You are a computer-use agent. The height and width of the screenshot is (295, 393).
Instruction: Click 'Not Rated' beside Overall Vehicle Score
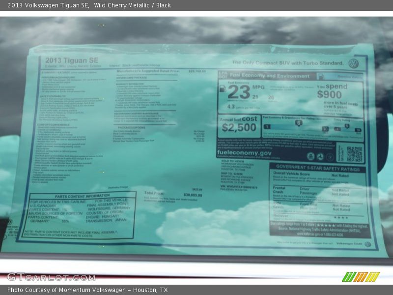340,176
